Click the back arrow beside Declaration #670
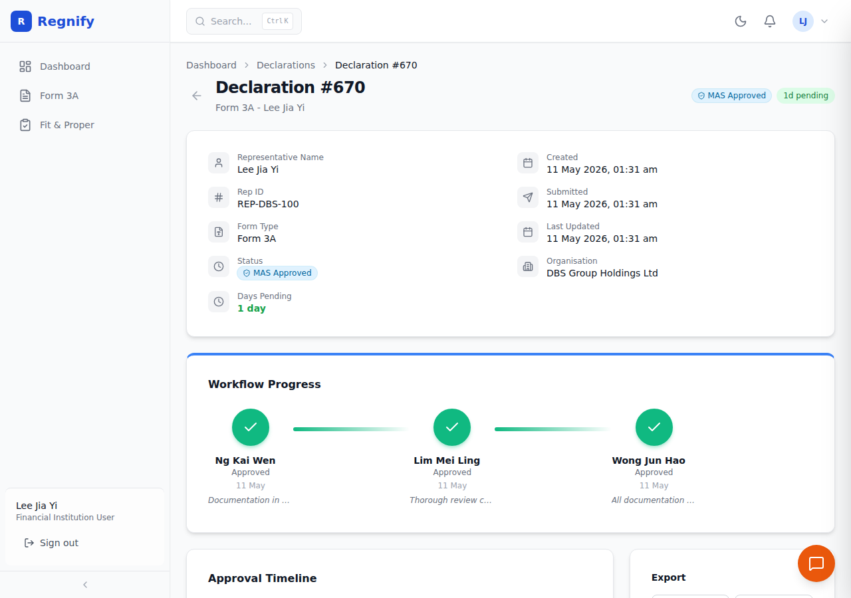This screenshot has width=851, height=598. [x=197, y=96]
